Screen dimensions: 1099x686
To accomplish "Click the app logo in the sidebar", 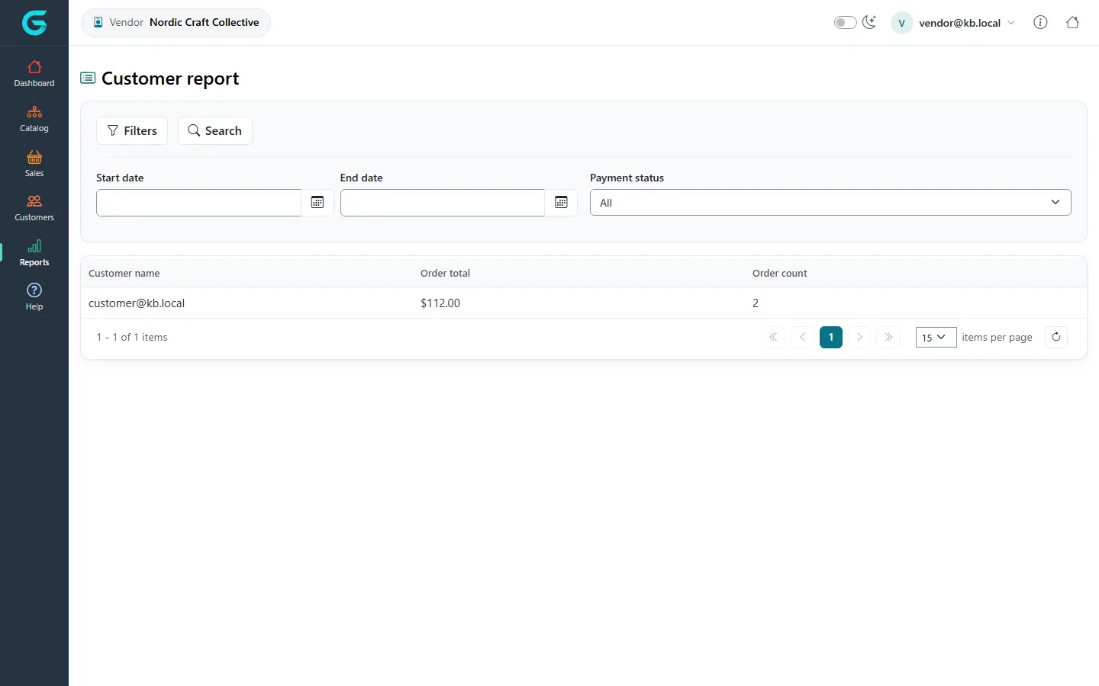I will pos(34,23).
